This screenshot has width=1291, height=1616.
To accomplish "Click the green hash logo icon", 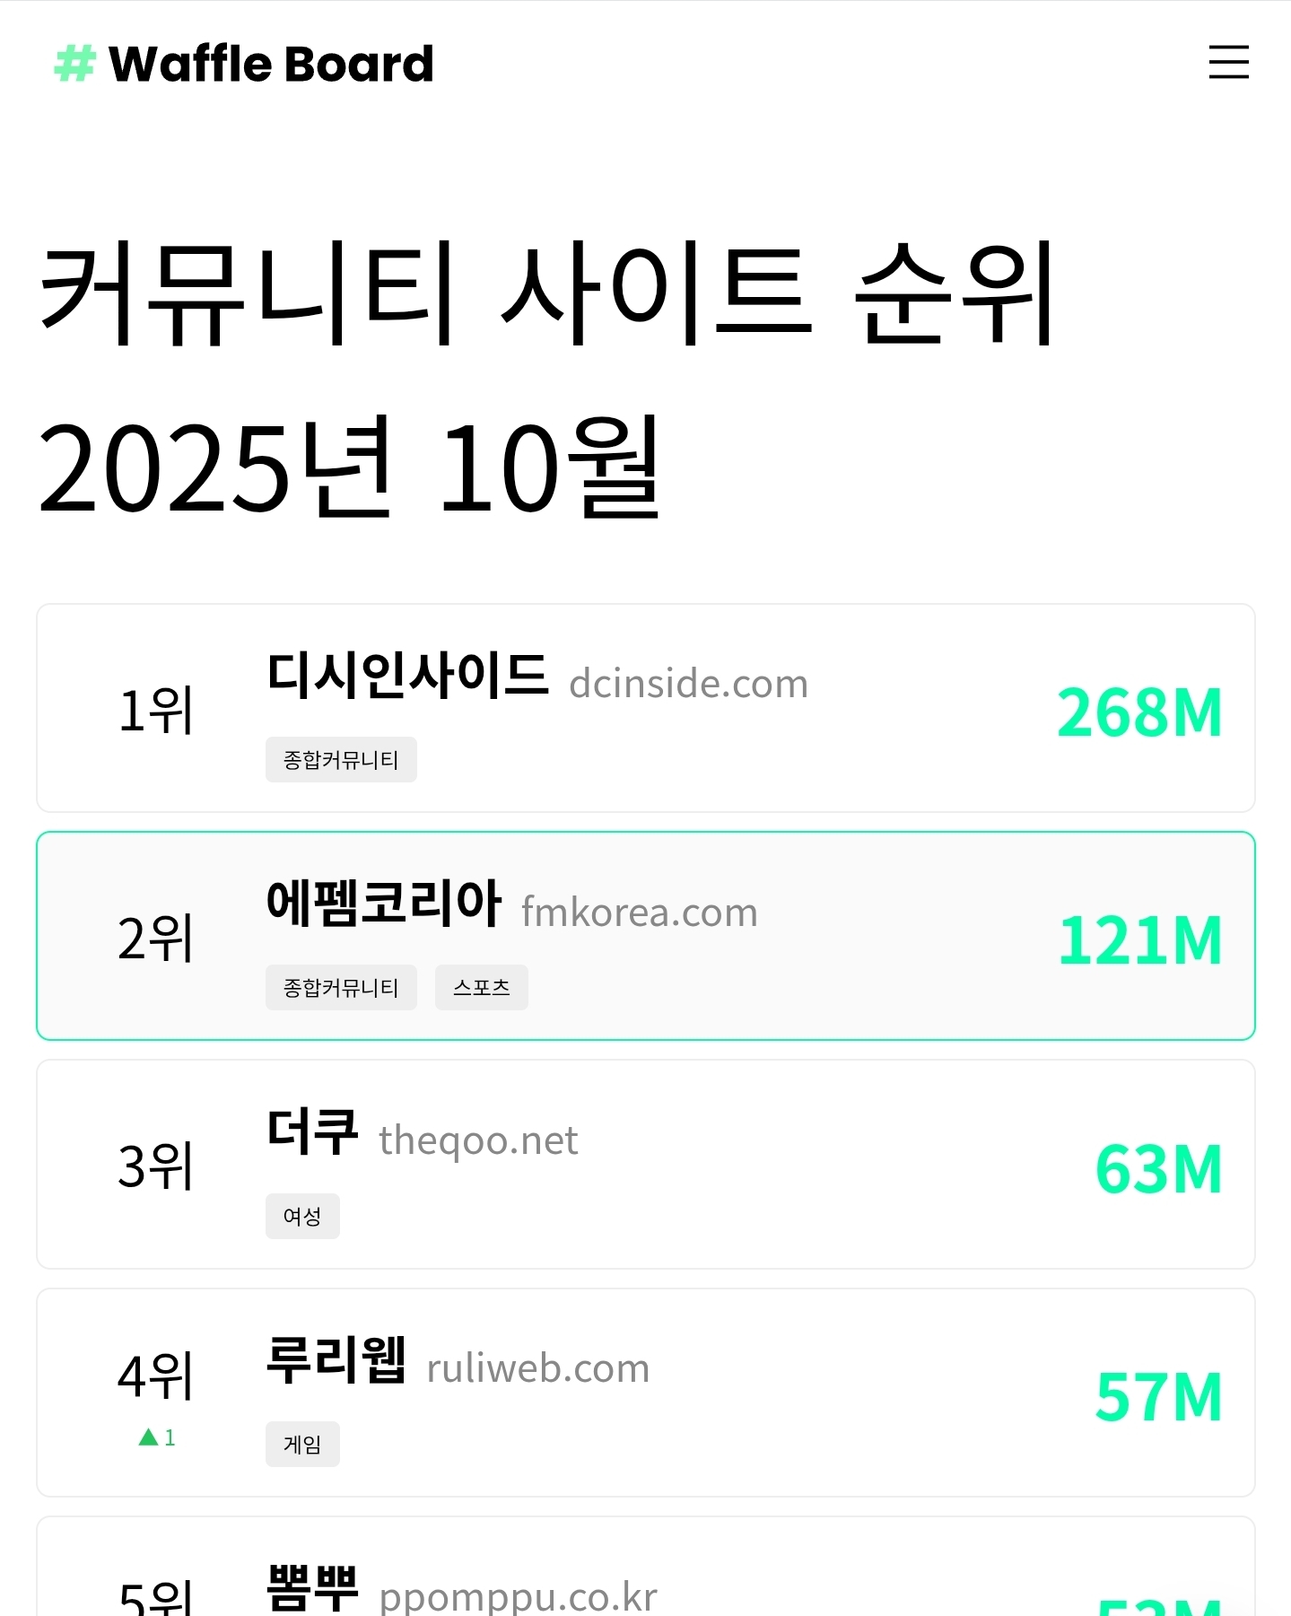I will coord(74,64).
